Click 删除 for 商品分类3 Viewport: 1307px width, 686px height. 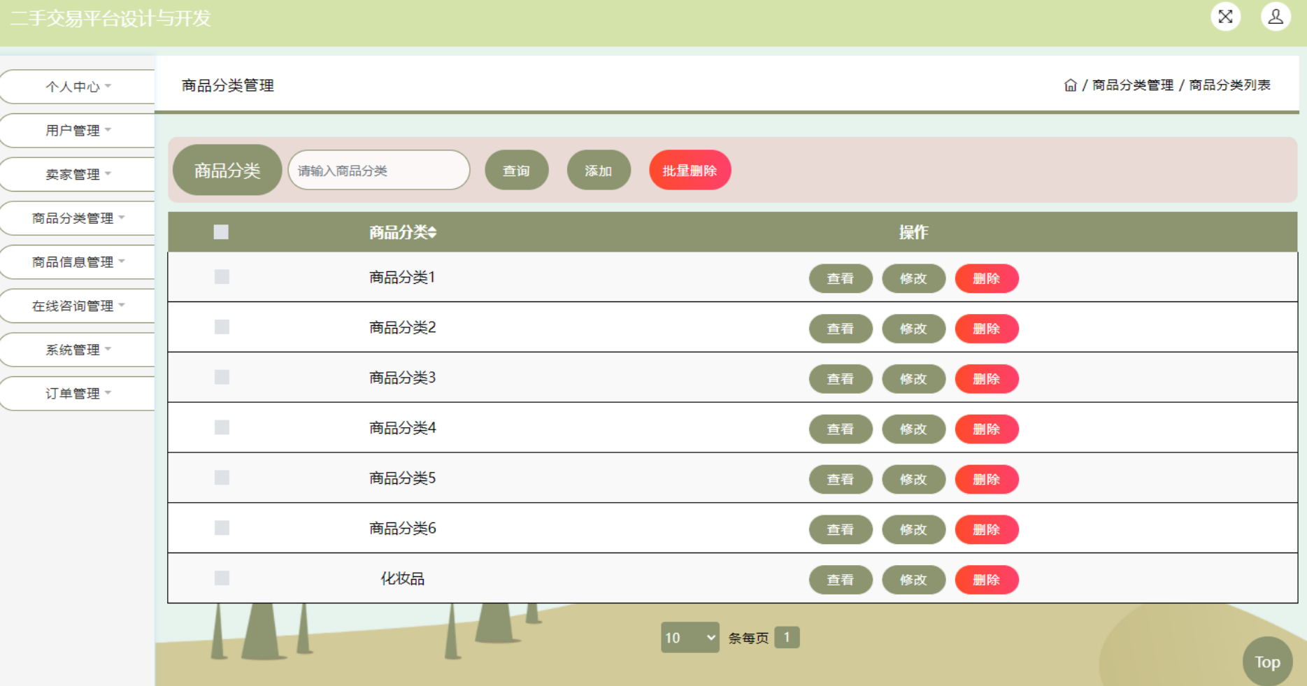987,379
